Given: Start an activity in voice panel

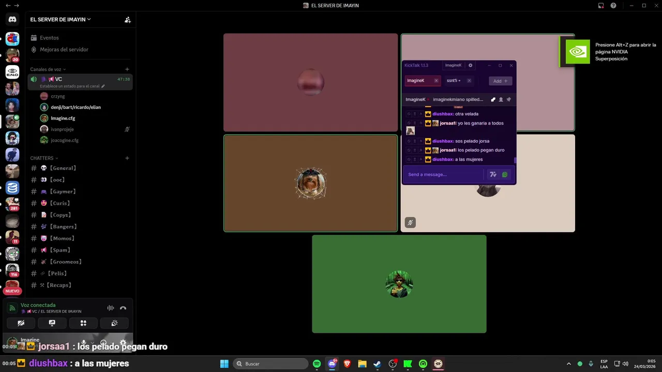Looking at the screenshot, I should click(x=83, y=323).
